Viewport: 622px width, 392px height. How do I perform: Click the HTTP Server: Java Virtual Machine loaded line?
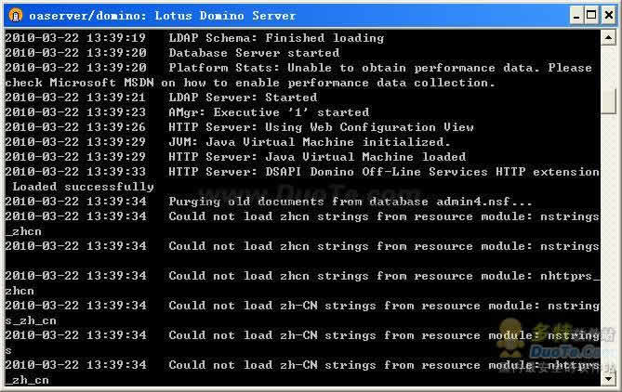(235, 157)
